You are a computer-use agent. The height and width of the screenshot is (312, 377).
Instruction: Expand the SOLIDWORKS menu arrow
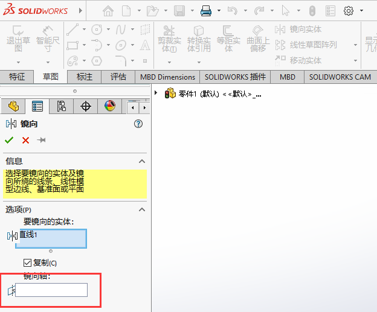tap(80, 11)
